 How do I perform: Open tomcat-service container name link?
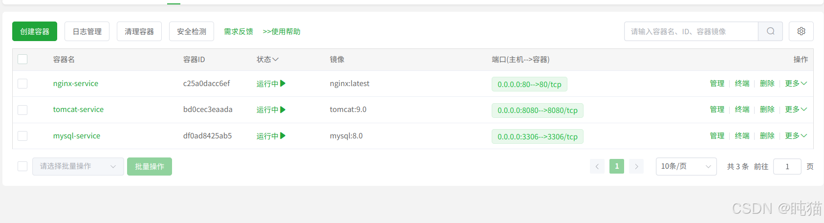[x=78, y=110]
